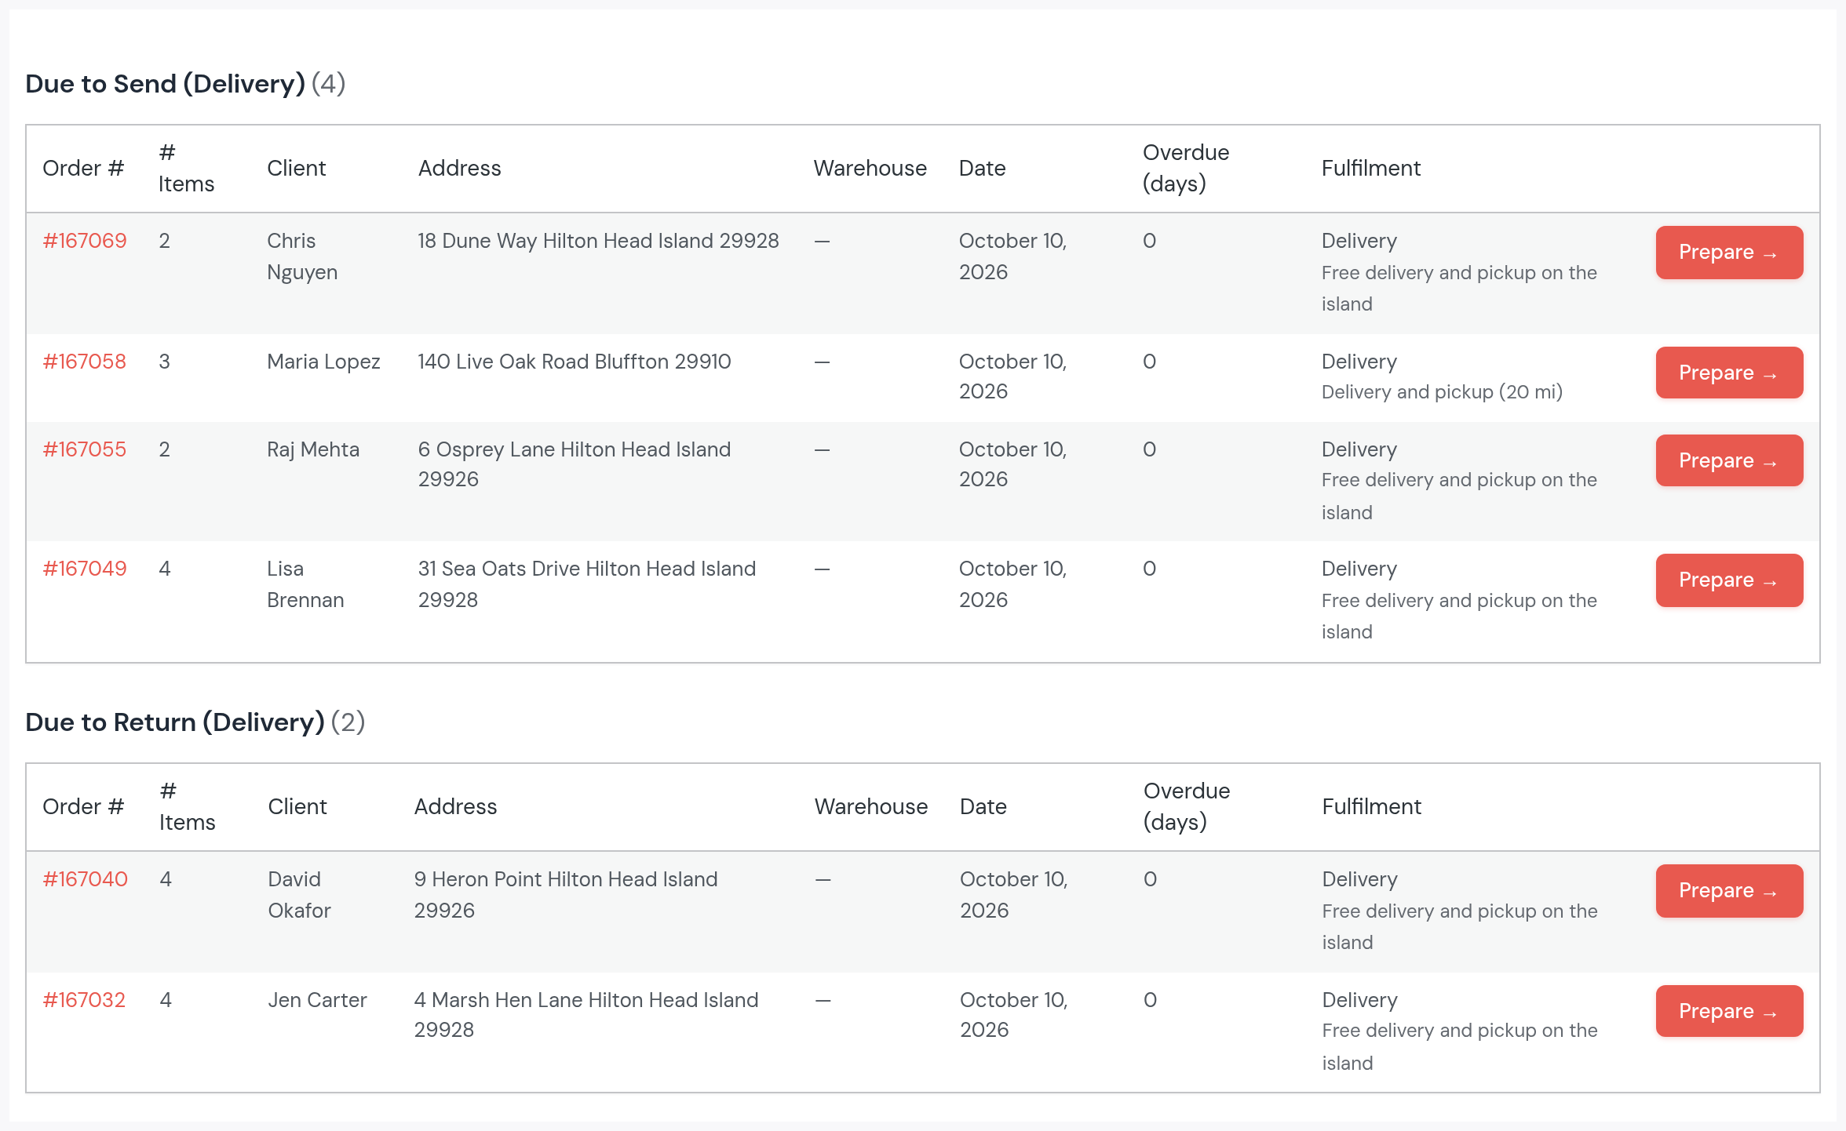Open order #167032 link
This screenshot has height=1131, width=1846.
point(84,1000)
